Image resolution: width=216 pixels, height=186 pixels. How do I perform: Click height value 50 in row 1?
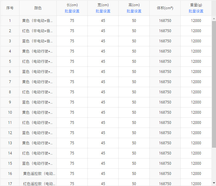[x=134, y=21]
